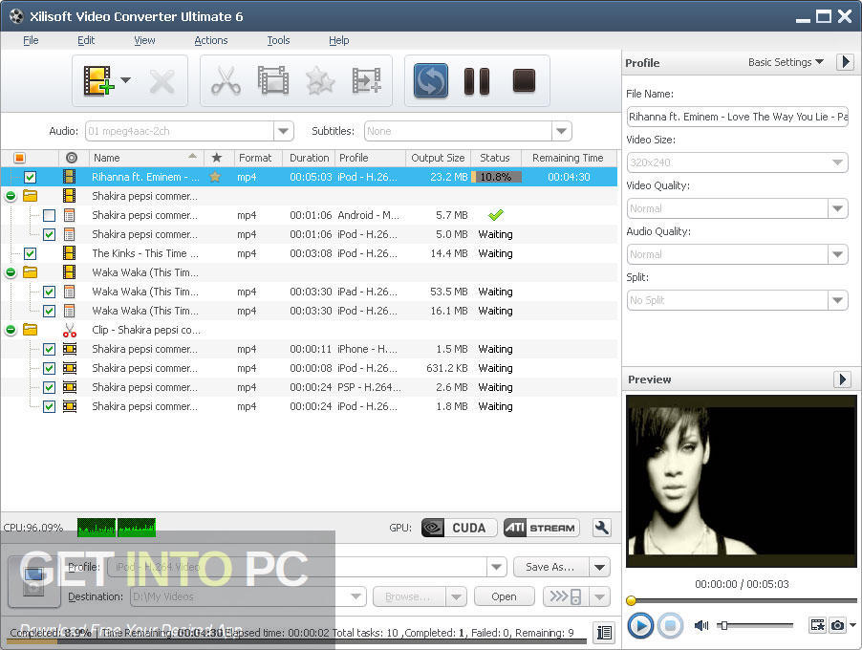The image size is (862, 650).
Task: Click the Save As button
Action: coord(551,567)
